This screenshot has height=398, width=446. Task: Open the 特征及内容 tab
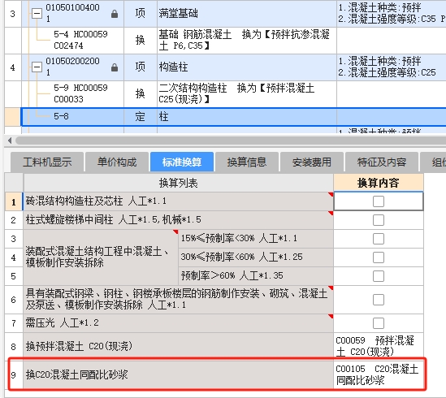(x=382, y=162)
